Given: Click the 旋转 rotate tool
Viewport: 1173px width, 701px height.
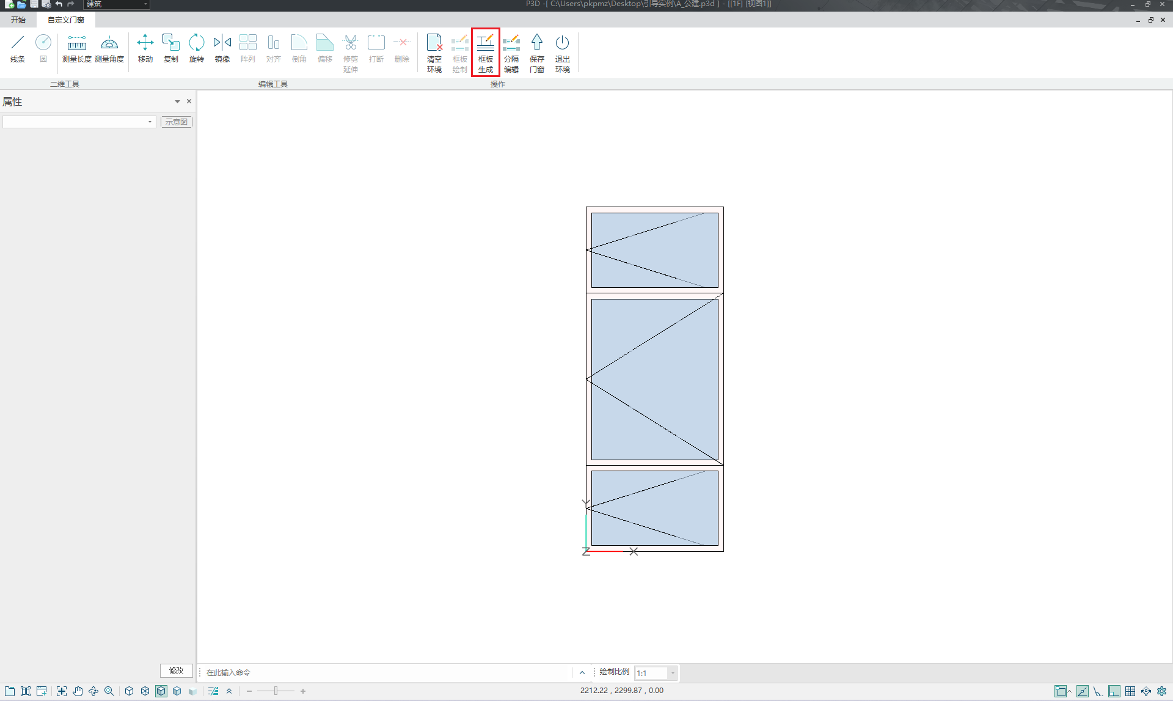Looking at the screenshot, I should click(197, 49).
